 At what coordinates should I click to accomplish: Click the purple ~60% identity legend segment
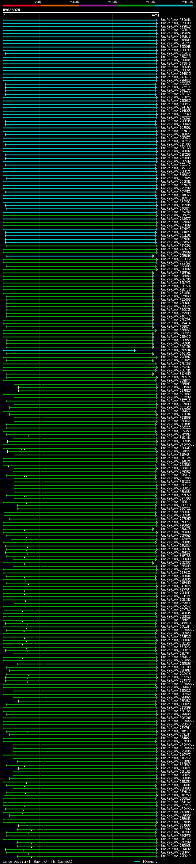coord(98,6)
